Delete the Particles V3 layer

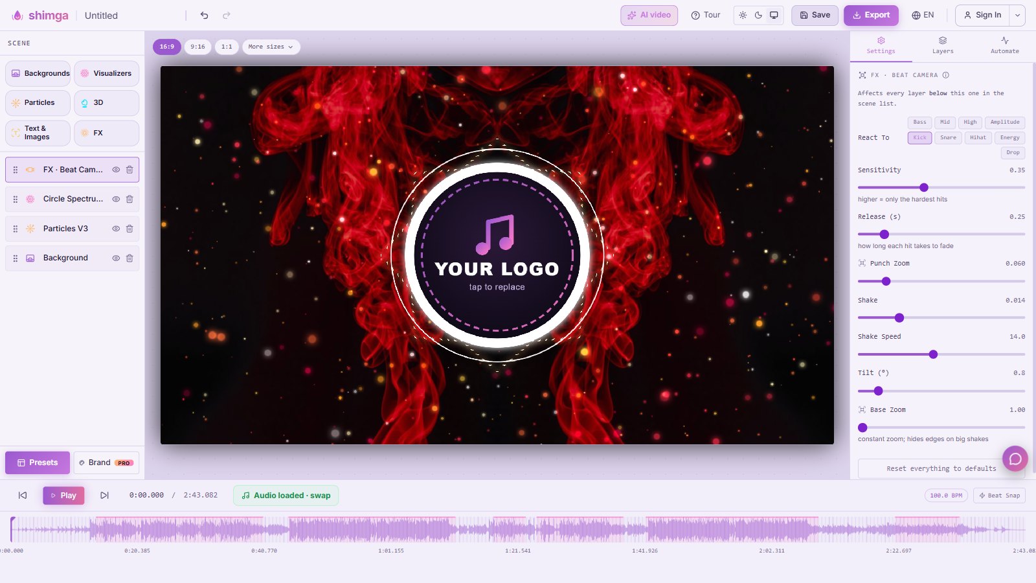point(129,229)
